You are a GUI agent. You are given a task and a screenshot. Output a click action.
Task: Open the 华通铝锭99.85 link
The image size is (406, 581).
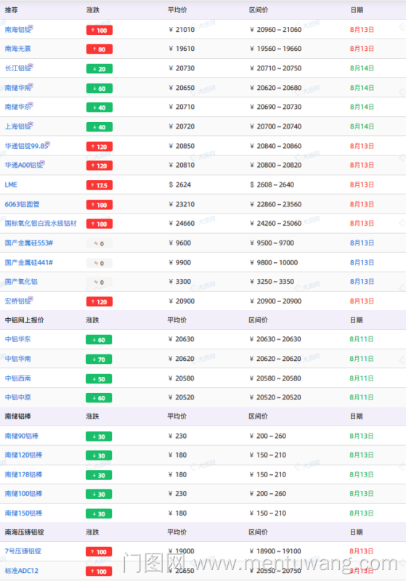click(27, 146)
